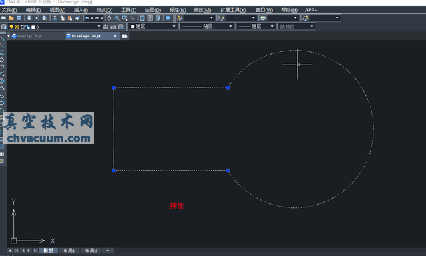This screenshot has height=256, width=426.
Task: Open the APP+ menu
Action: tap(311, 10)
